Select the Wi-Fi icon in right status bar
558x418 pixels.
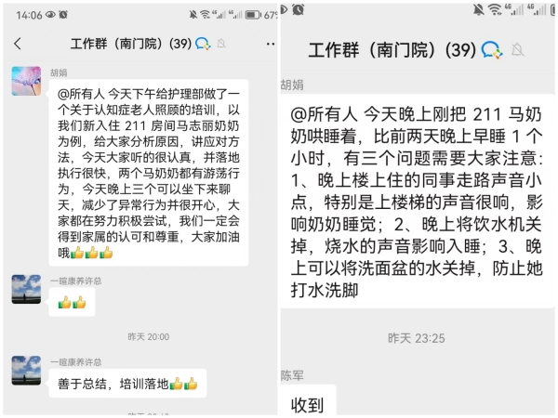(495, 10)
